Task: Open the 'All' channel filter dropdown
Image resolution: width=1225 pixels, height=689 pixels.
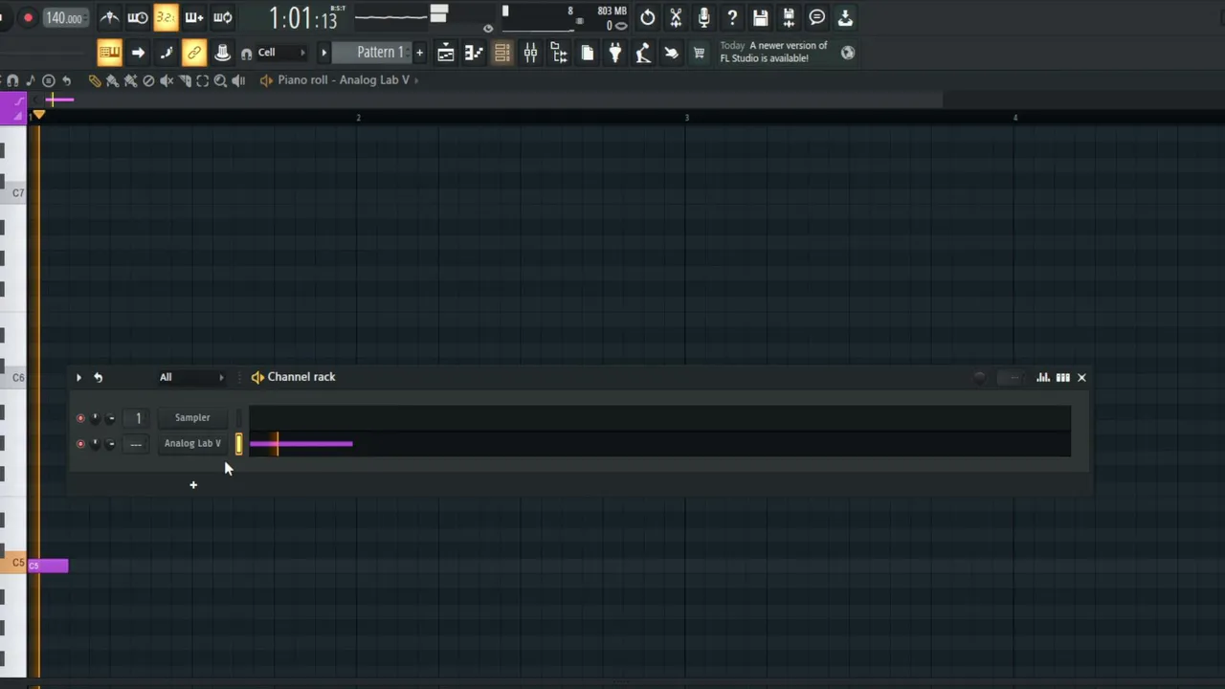Action: [x=191, y=377]
